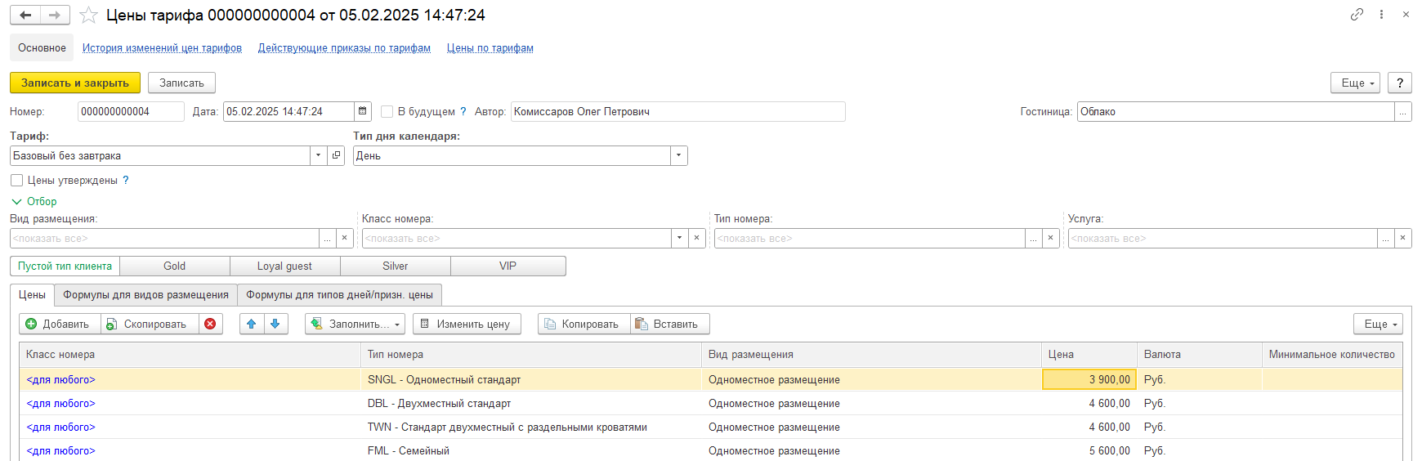Click the Номер input field

[130, 112]
